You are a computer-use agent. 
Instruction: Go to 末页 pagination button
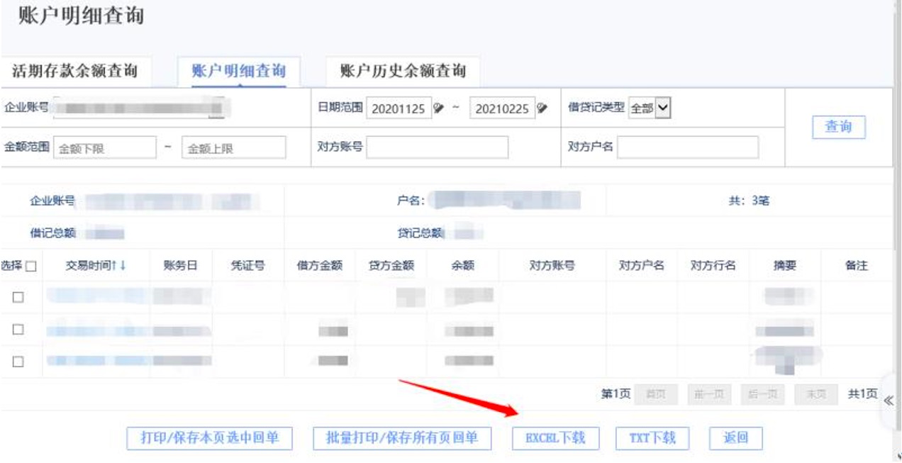[815, 394]
